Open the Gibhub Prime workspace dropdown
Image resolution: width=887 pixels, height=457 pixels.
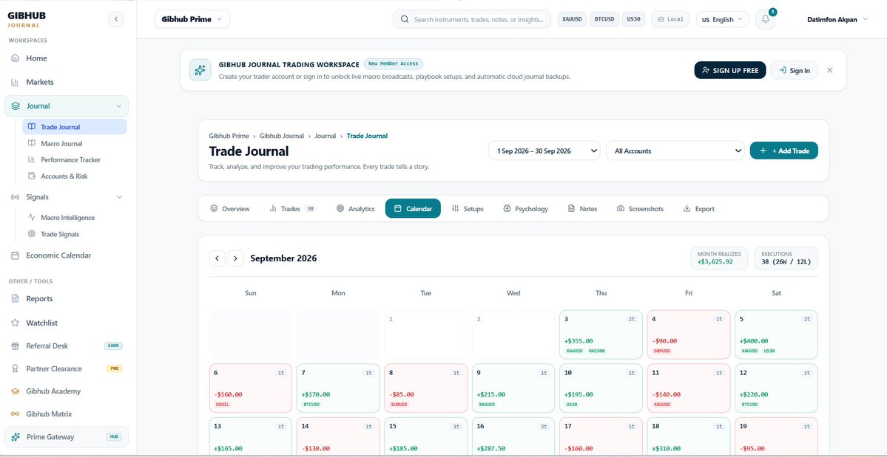point(192,19)
